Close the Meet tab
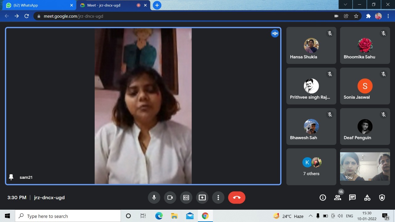Image resolution: width=395 pixels, height=222 pixels. click(145, 5)
